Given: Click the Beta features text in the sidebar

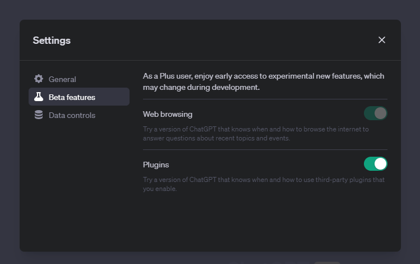Looking at the screenshot, I should (x=72, y=97).
